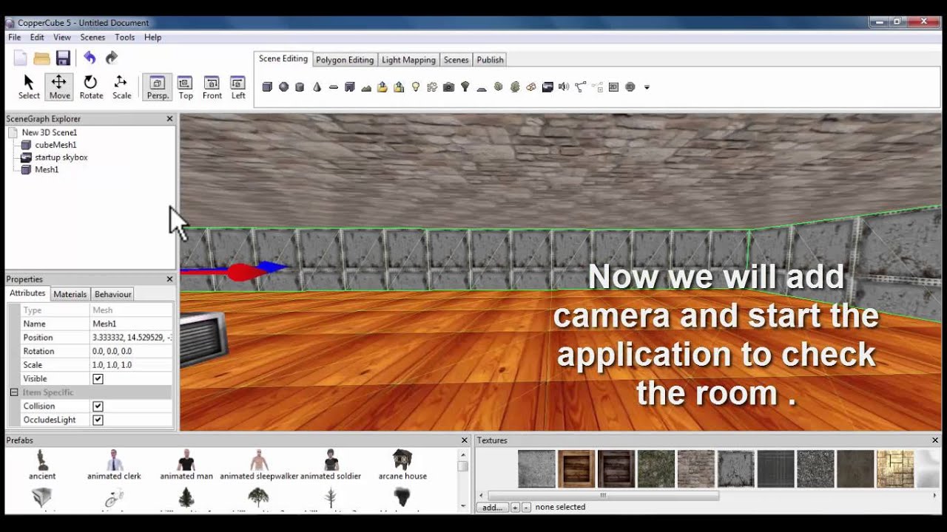This screenshot has height=532, width=947.
Task: Select cubeMesh1 in SceneGraph Explorer
Action: [x=55, y=145]
